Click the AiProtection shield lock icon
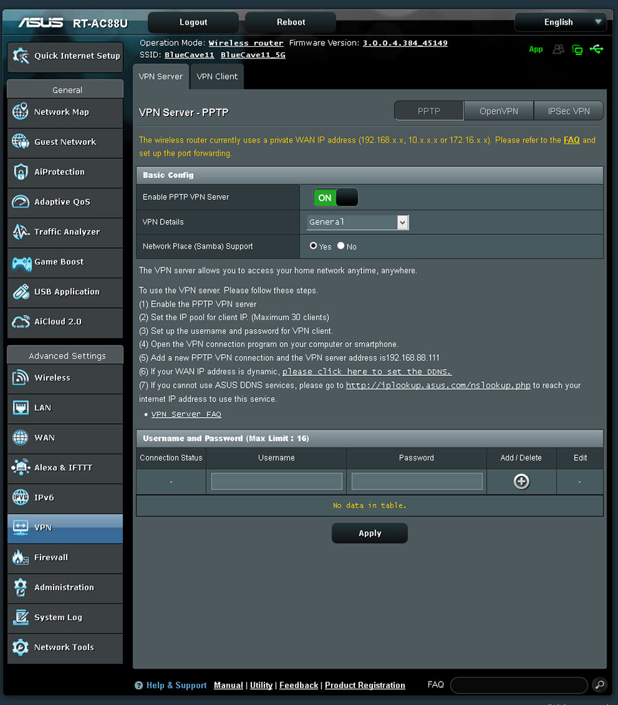Image resolution: width=618 pixels, height=705 pixels. tap(20, 172)
